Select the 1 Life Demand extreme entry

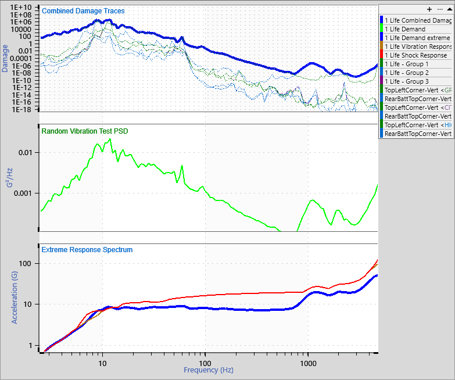click(417, 38)
